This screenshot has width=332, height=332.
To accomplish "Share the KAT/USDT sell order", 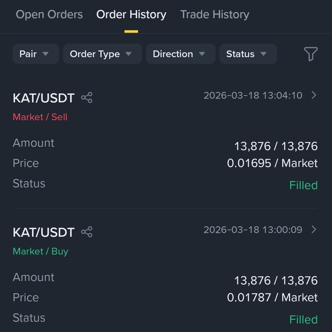I will coord(87,97).
